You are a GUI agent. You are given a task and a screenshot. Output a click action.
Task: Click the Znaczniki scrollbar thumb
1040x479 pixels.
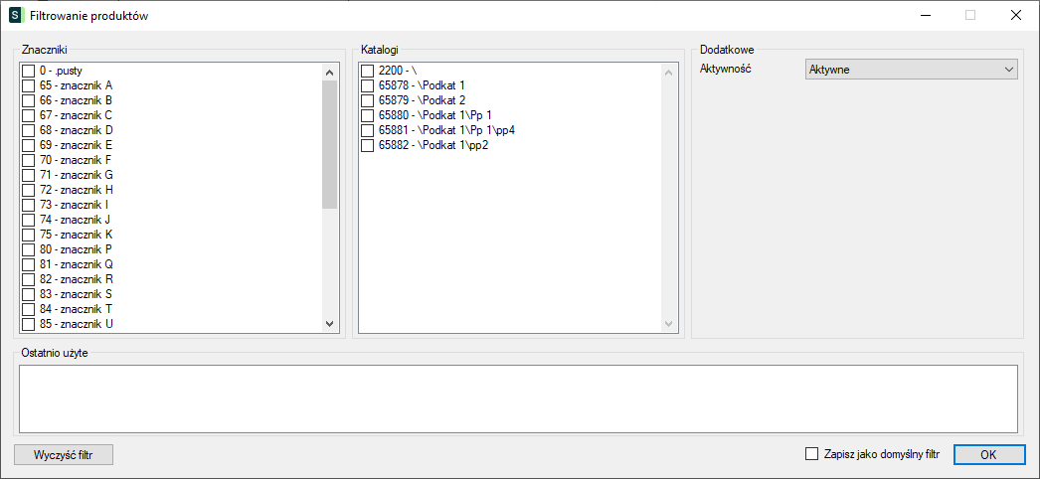click(330, 144)
